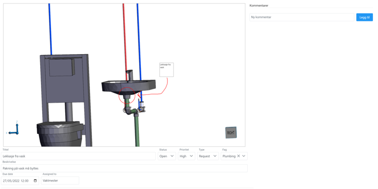Focus the Ny kommentar input field
The width and height of the screenshot is (378, 189).
302,17
